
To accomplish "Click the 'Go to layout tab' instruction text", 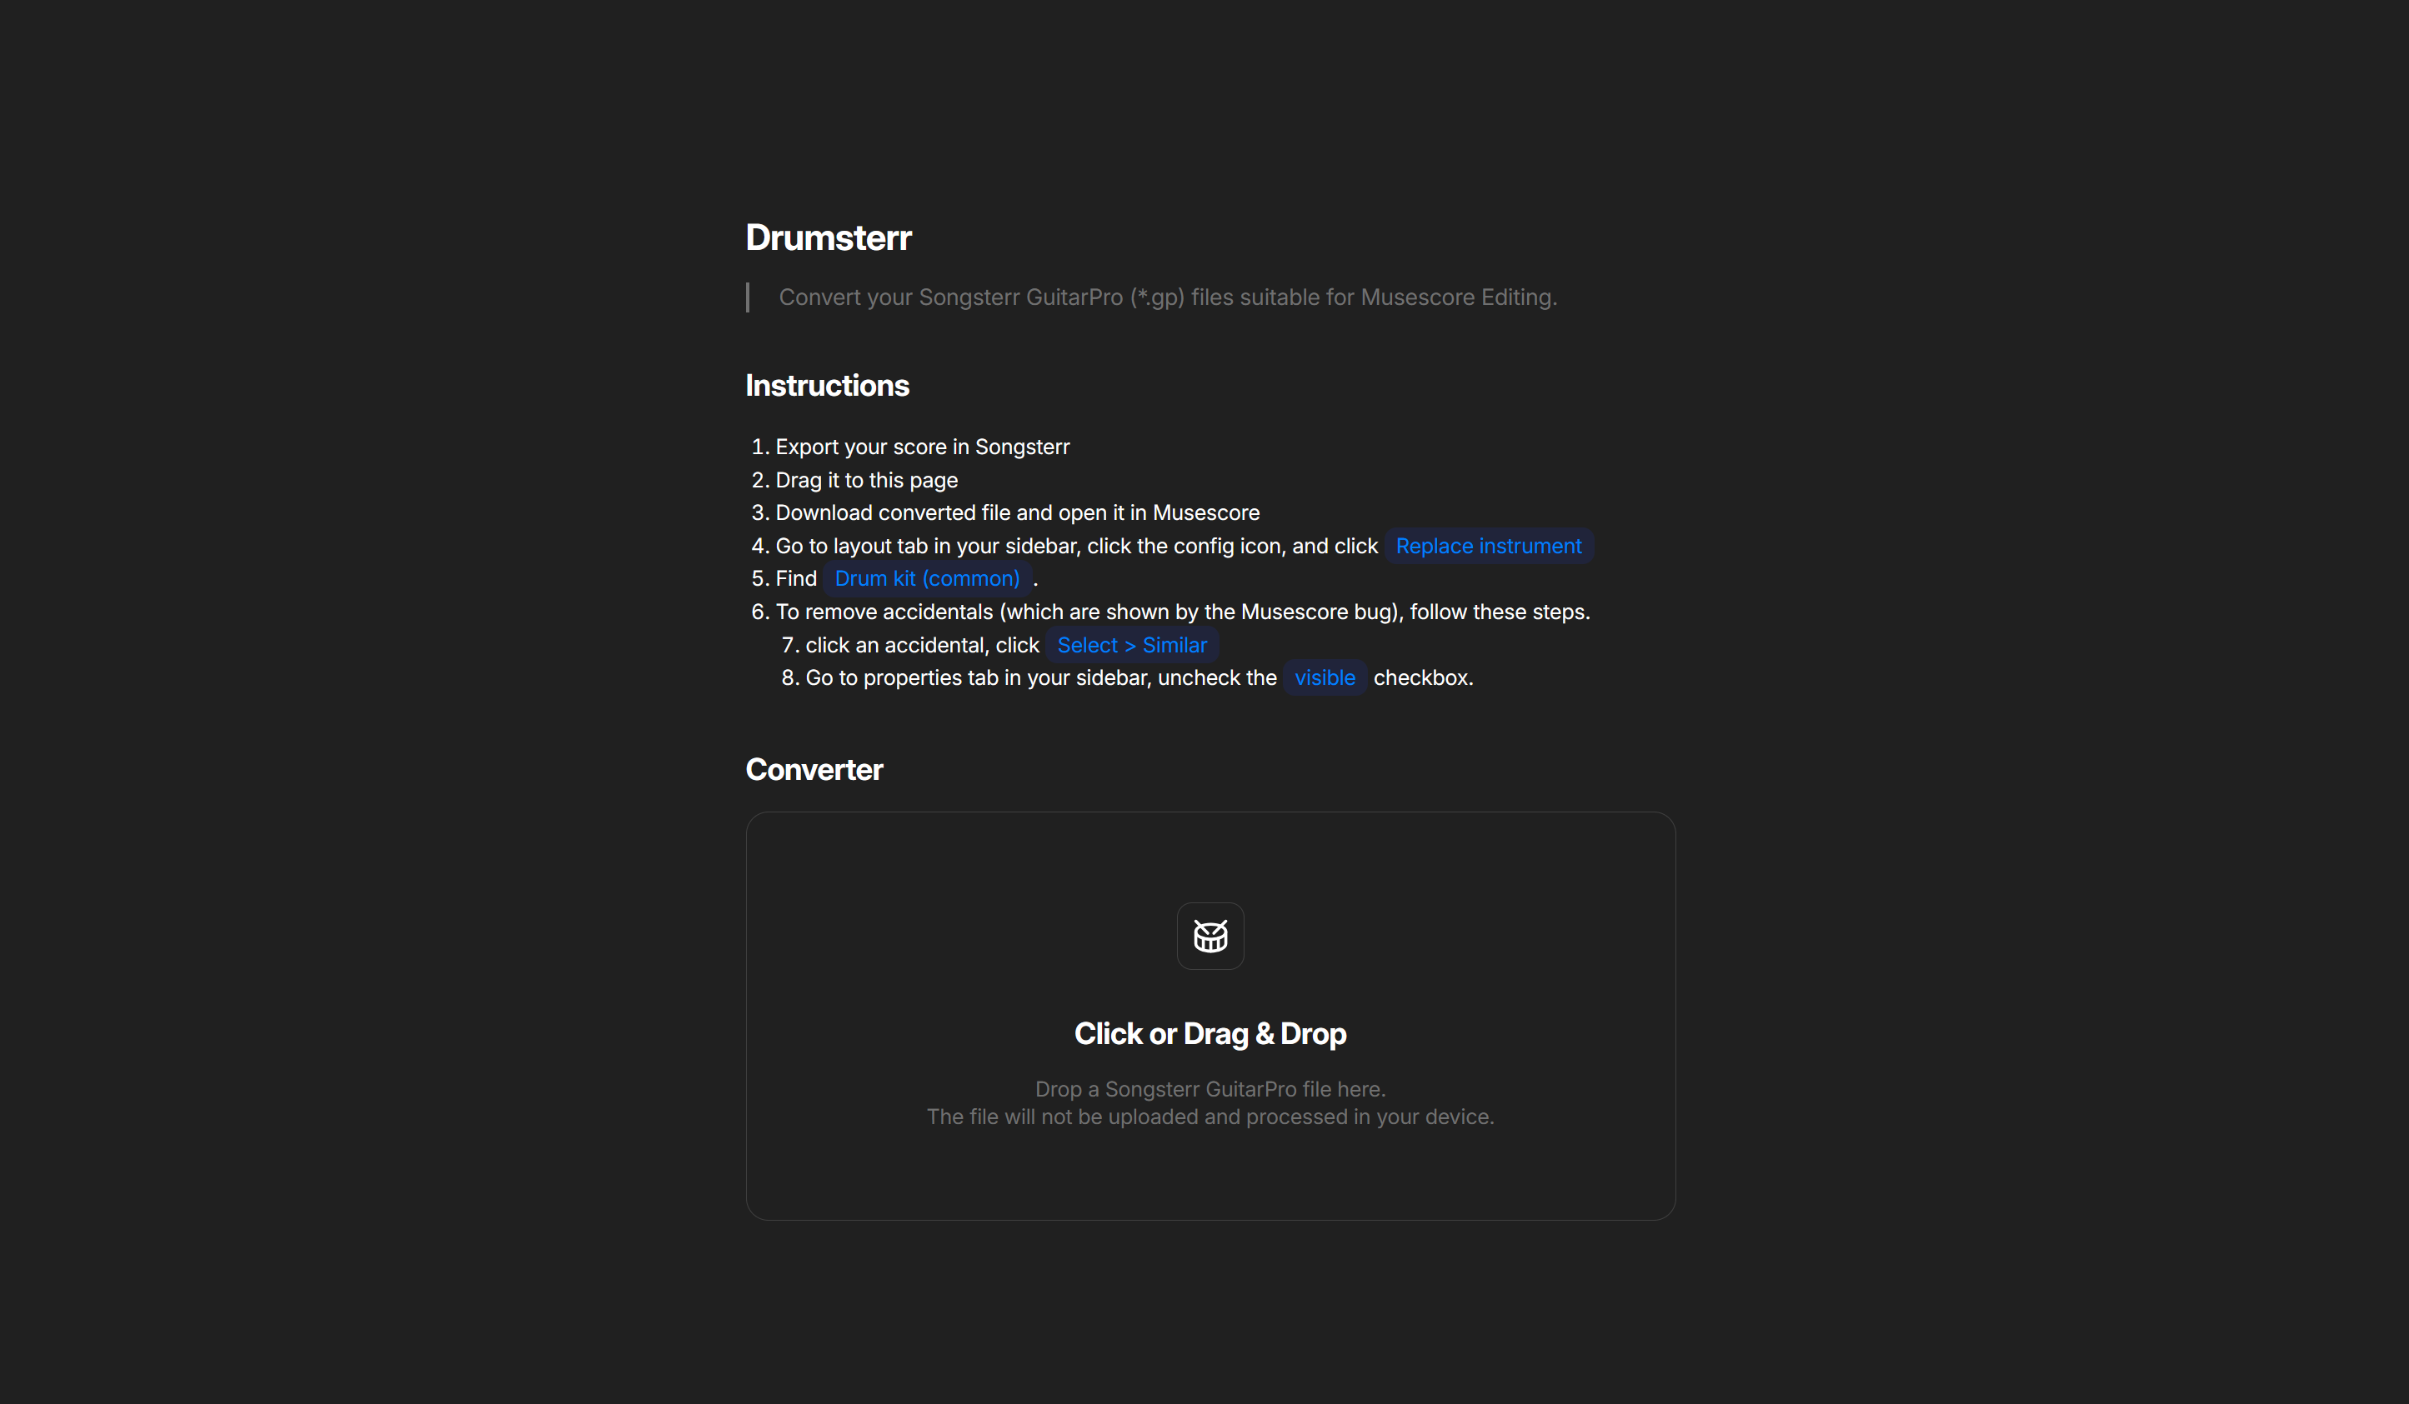I will point(1075,546).
